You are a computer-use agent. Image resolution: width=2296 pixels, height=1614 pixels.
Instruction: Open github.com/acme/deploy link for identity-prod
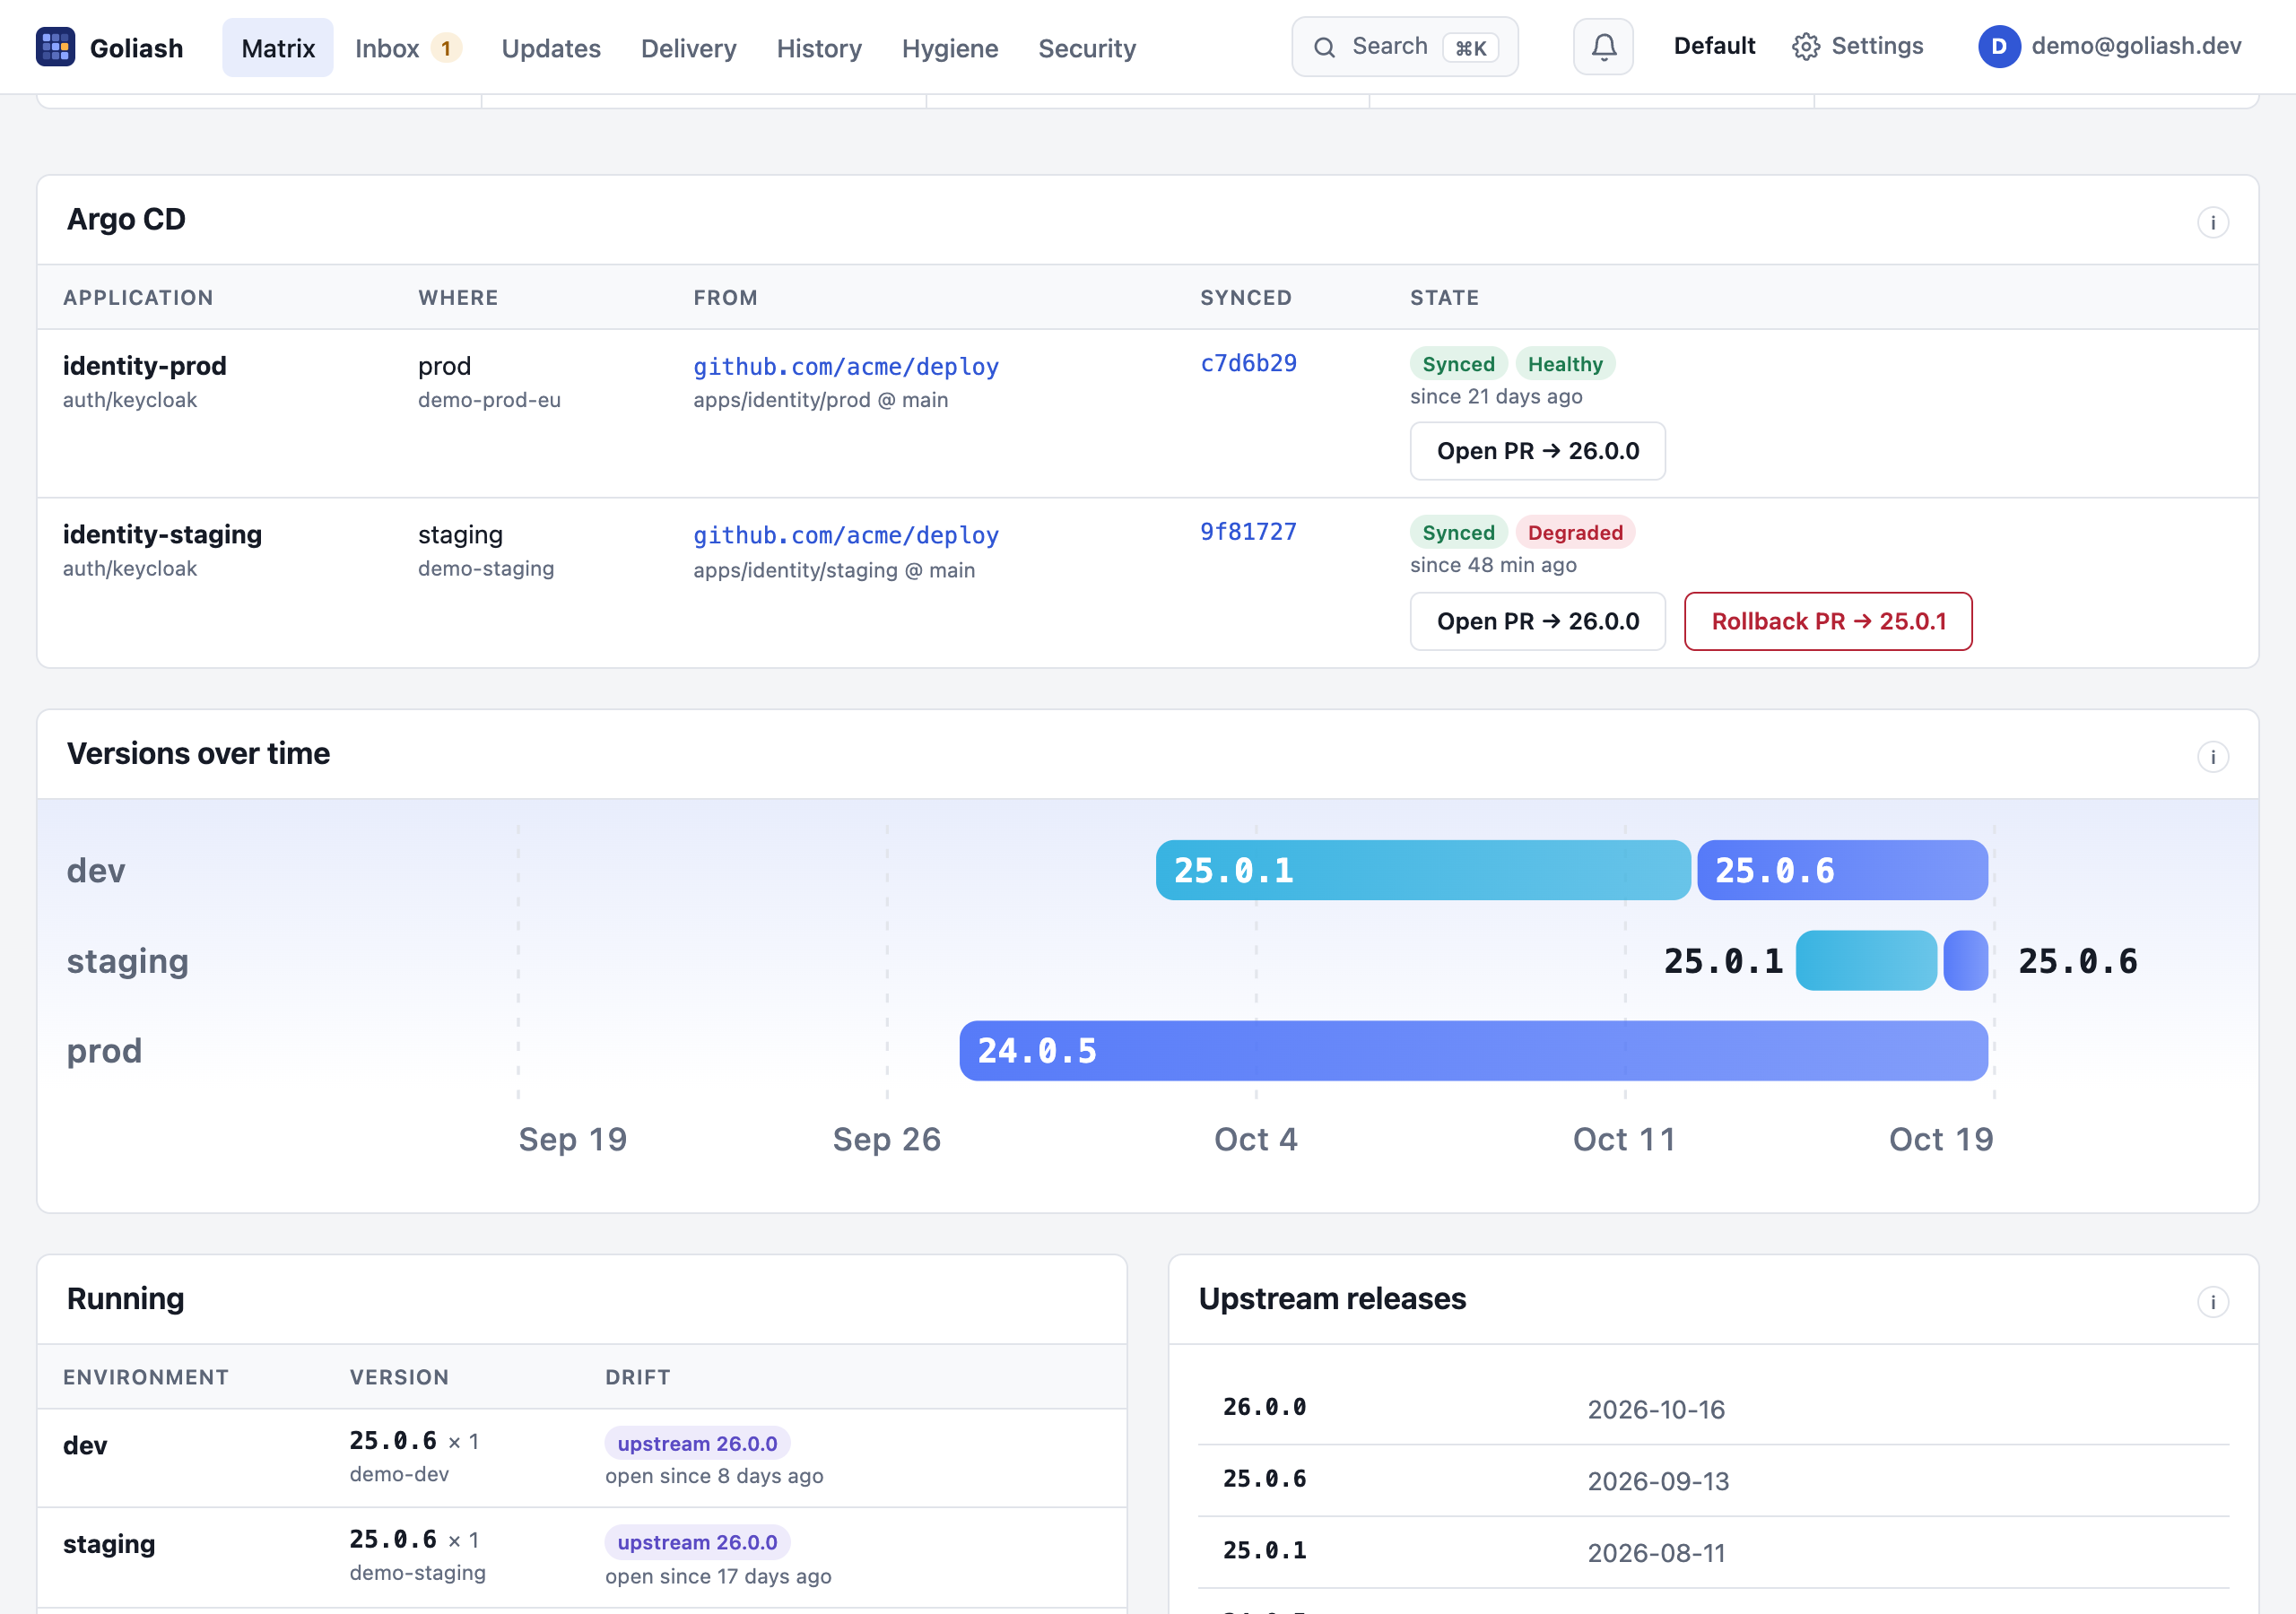[x=846, y=366]
